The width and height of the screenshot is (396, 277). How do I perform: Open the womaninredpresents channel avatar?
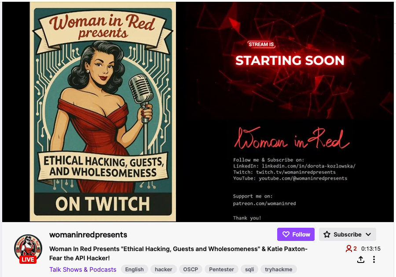click(28, 248)
